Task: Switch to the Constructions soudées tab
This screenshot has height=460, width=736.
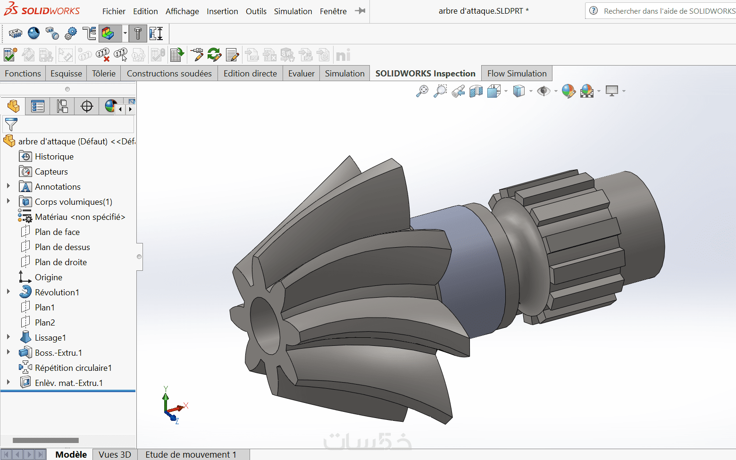Action: (x=169, y=74)
